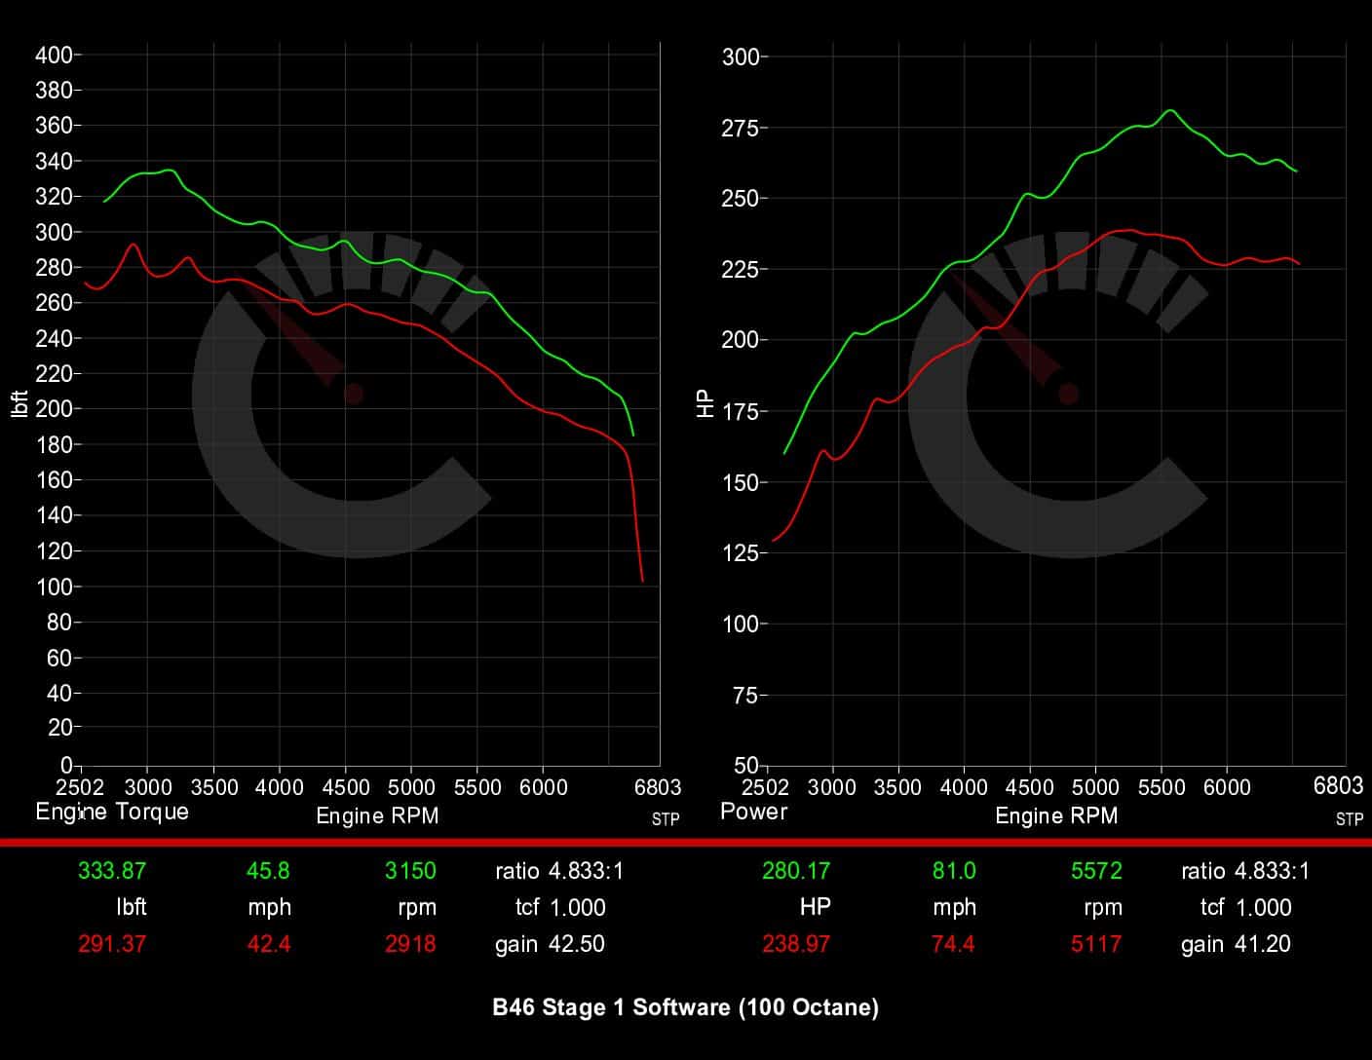Click the red horizontal divider bar
This screenshot has width=1372, height=1060.
686,842
